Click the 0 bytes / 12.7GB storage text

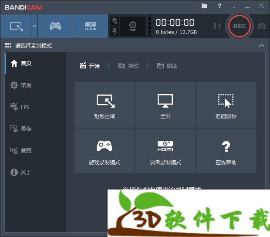[176, 32]
